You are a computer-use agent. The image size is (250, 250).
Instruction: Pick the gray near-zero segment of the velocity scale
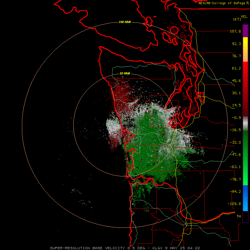click(x=245, y=124)
